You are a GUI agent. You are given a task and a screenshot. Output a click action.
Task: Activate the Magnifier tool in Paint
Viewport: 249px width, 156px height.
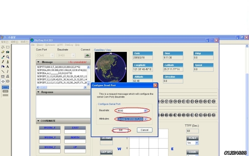(8, 57)
